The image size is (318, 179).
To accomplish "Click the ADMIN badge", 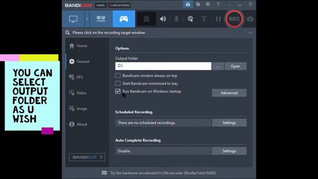I will point(100,5).
